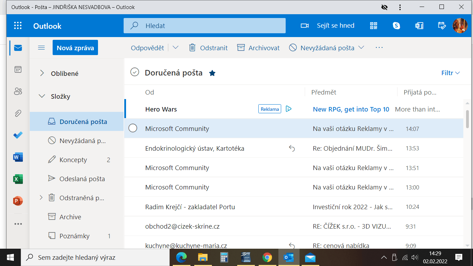Viewport: 473px width, 266px height.
Task: Open the Koncepty folder
Action: point(77,160)
